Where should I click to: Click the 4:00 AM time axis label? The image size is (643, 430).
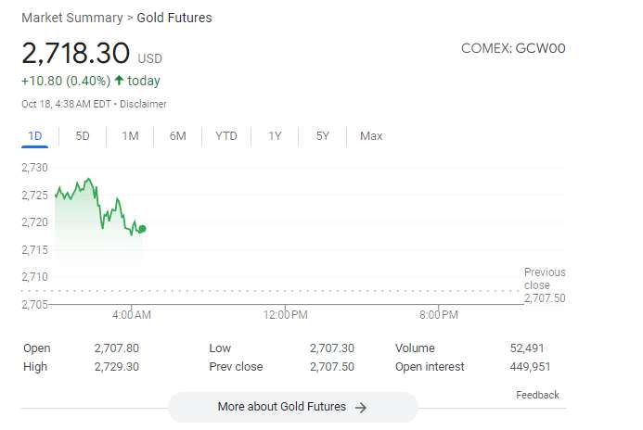[131, 315]
